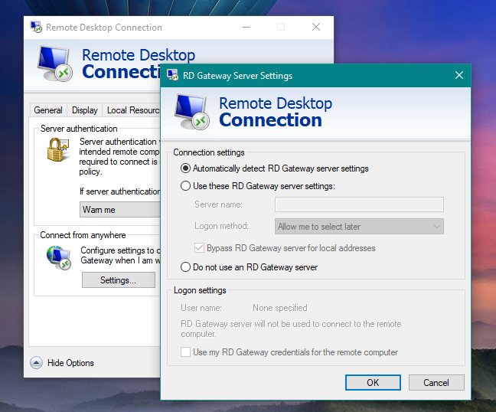Click Cancel in the gateway settings dialog
The width and height of the screenshot is (496, 412).
(436, 383)
